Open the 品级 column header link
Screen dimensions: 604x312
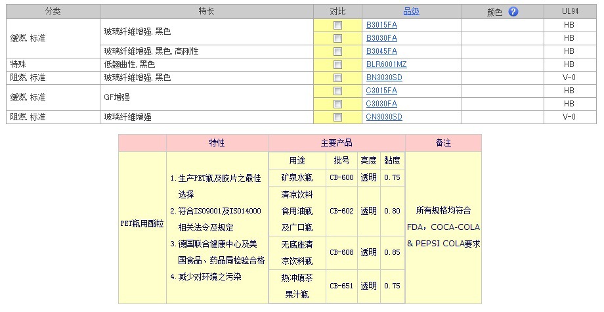[x=411, y=11]
